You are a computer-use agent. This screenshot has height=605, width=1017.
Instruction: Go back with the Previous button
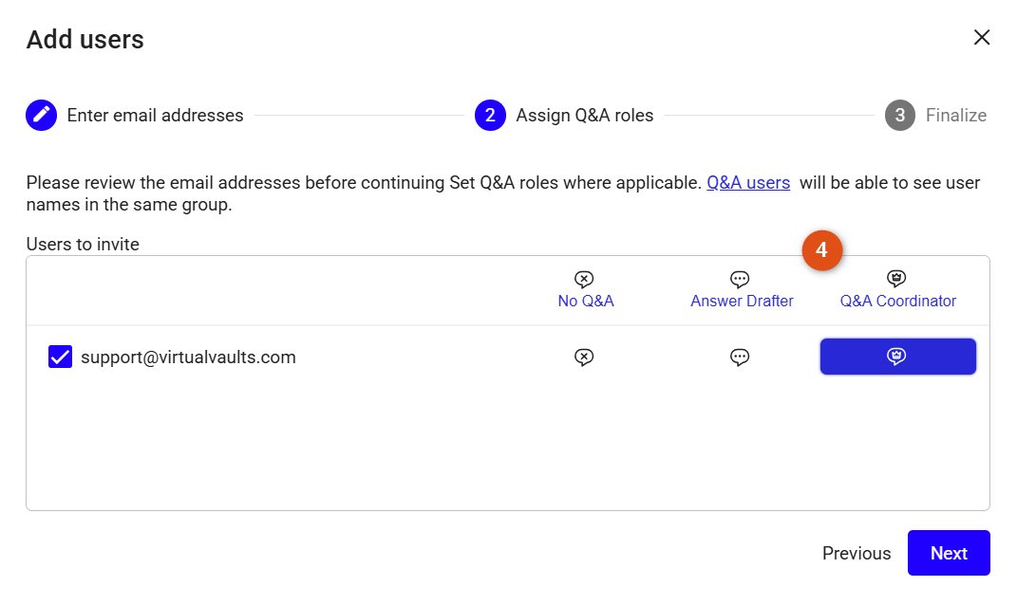pyautogui.click(x=857, y=553)
